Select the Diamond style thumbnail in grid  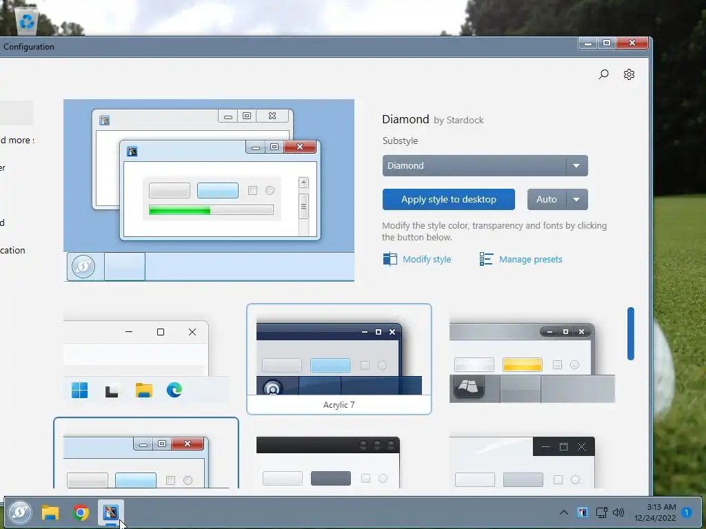point(146,453)
